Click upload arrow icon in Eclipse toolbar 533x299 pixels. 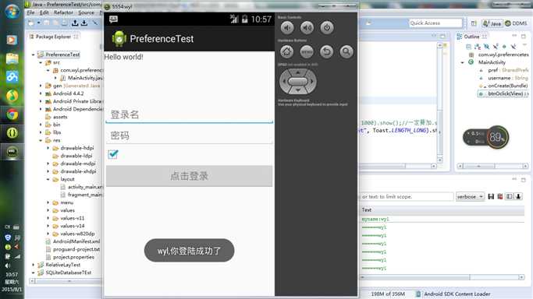75,23
